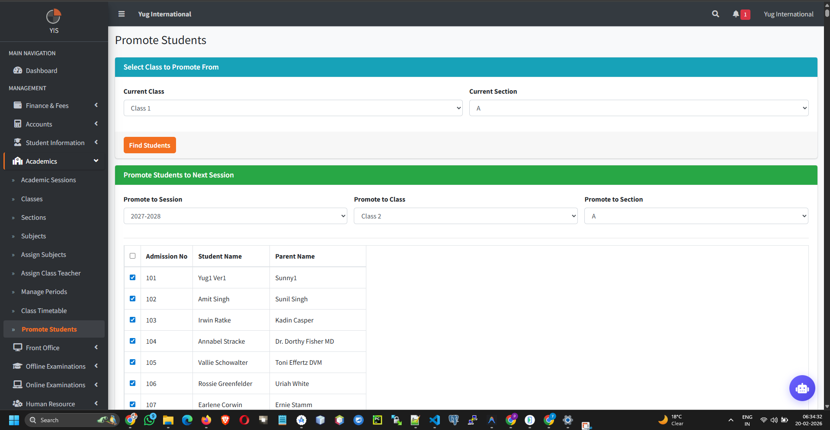This screenshot has height=430, width=830.
Task: Open the search icon in top bar
Action: [715, 14]
